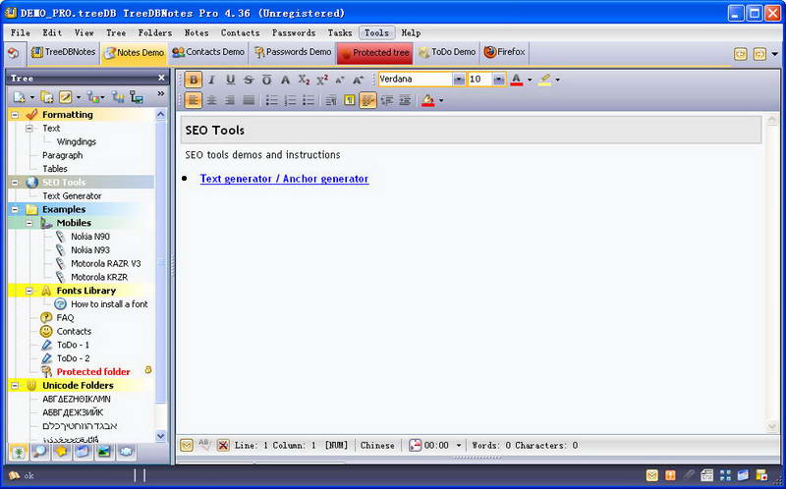
Task: Click the grow font size icon
Action: [358, 80]
